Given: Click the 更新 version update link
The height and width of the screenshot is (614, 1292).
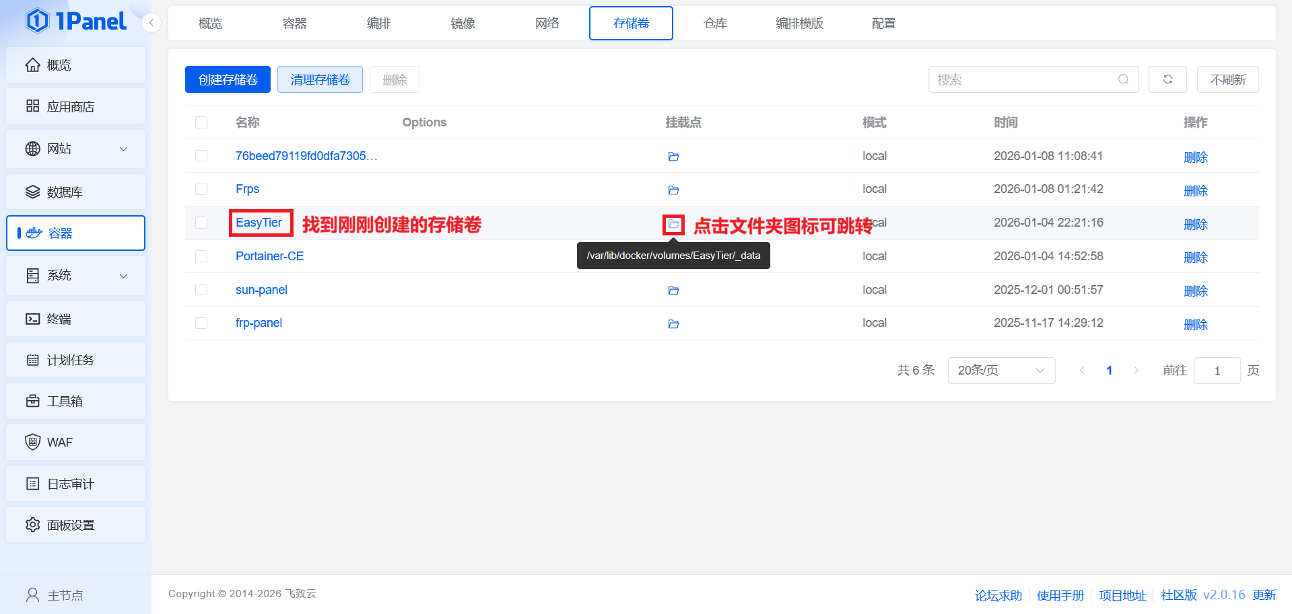Looking at the screenshot, I should click(1264, 595).
